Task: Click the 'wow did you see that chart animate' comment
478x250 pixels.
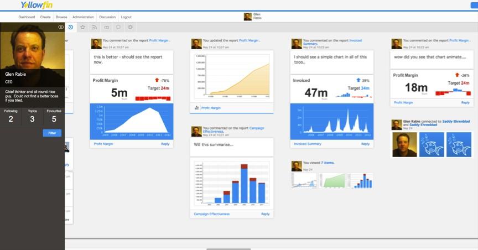Action: pos(430,57)
